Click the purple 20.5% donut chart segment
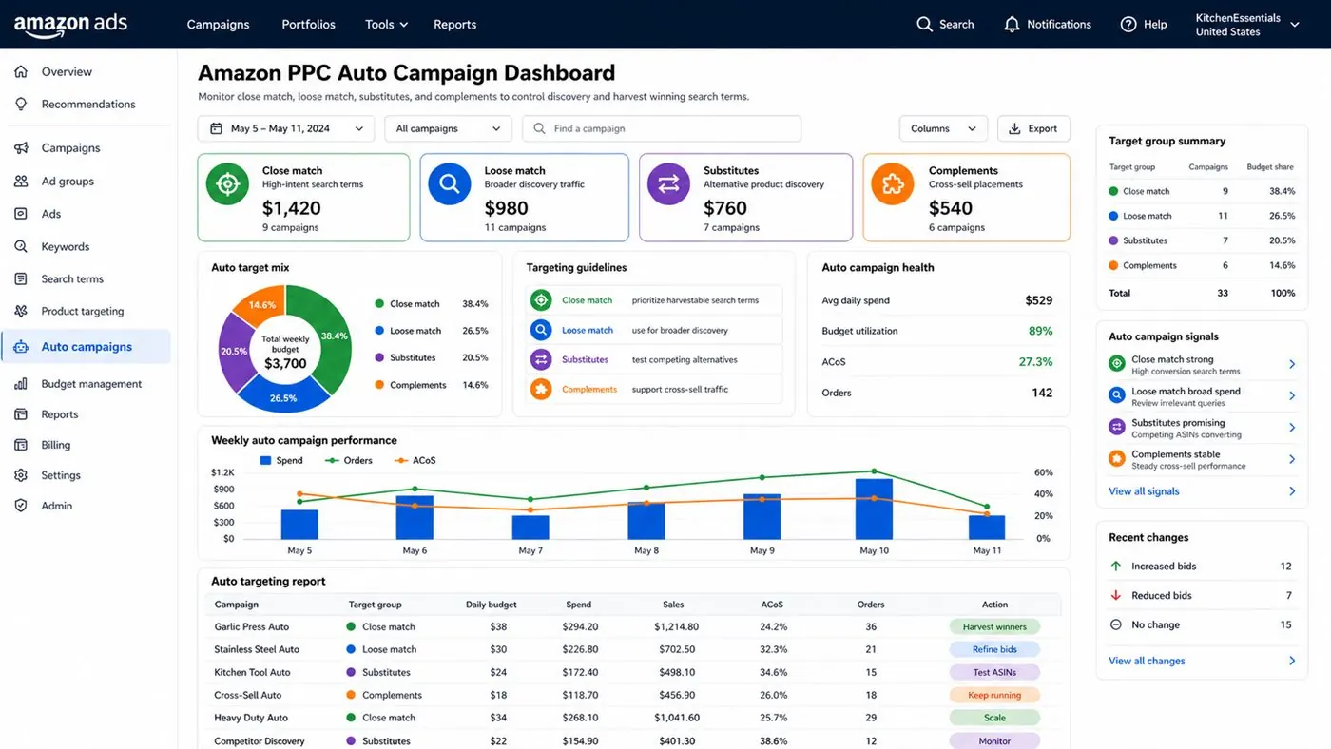 click(x=234, y=351)
